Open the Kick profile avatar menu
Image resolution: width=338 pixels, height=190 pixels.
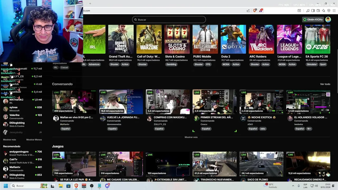(328, 20)
